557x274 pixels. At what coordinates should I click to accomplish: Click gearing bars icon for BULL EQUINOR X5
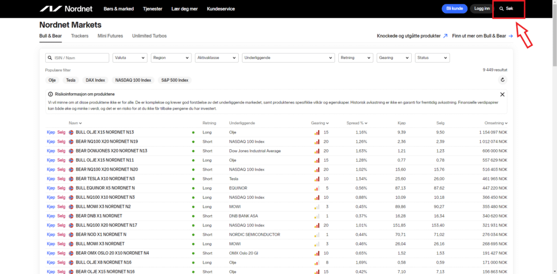[x=317, y=188]
